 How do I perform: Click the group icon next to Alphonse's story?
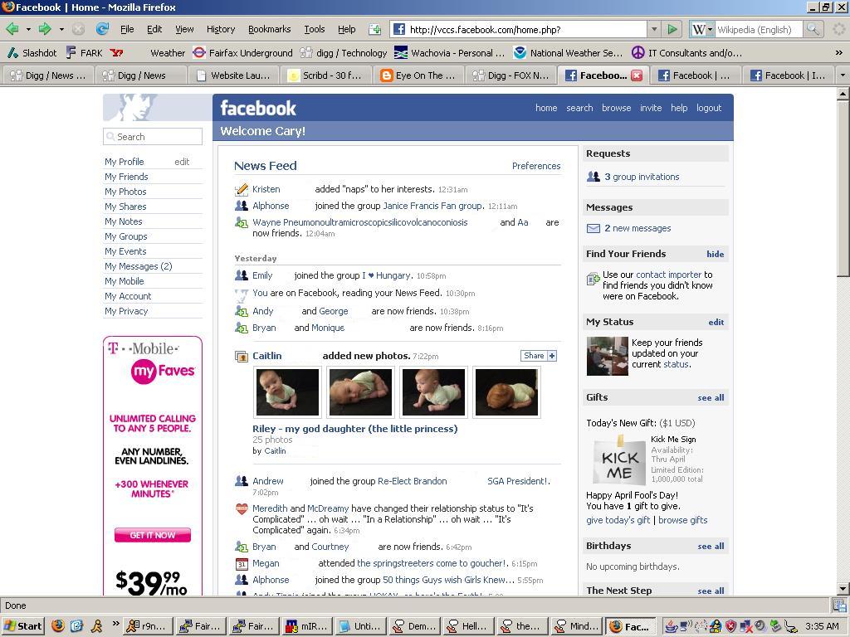242,206
